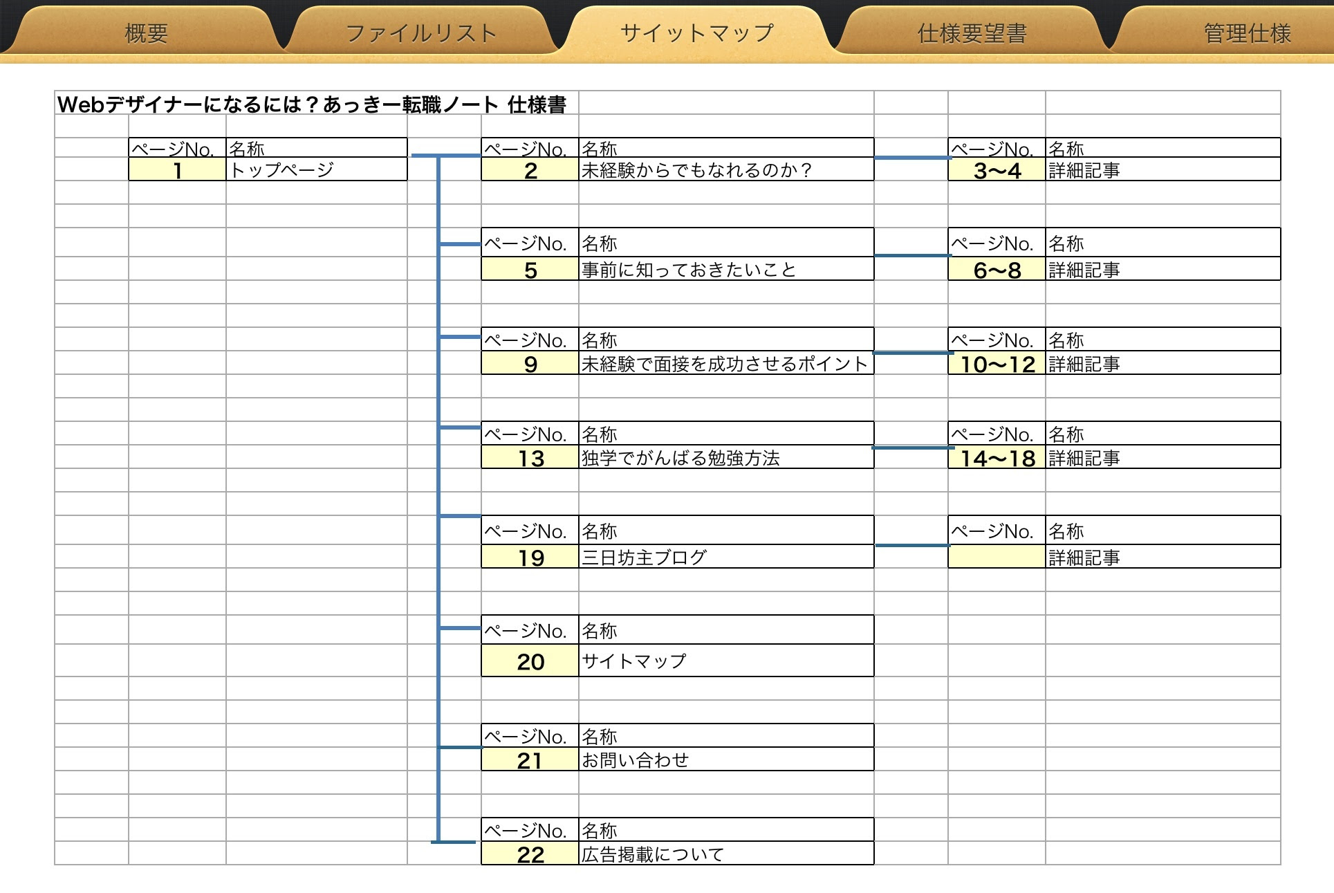
Task: Select the 未経験からでもなれるのか？ cell
Action: click(726, 169)
